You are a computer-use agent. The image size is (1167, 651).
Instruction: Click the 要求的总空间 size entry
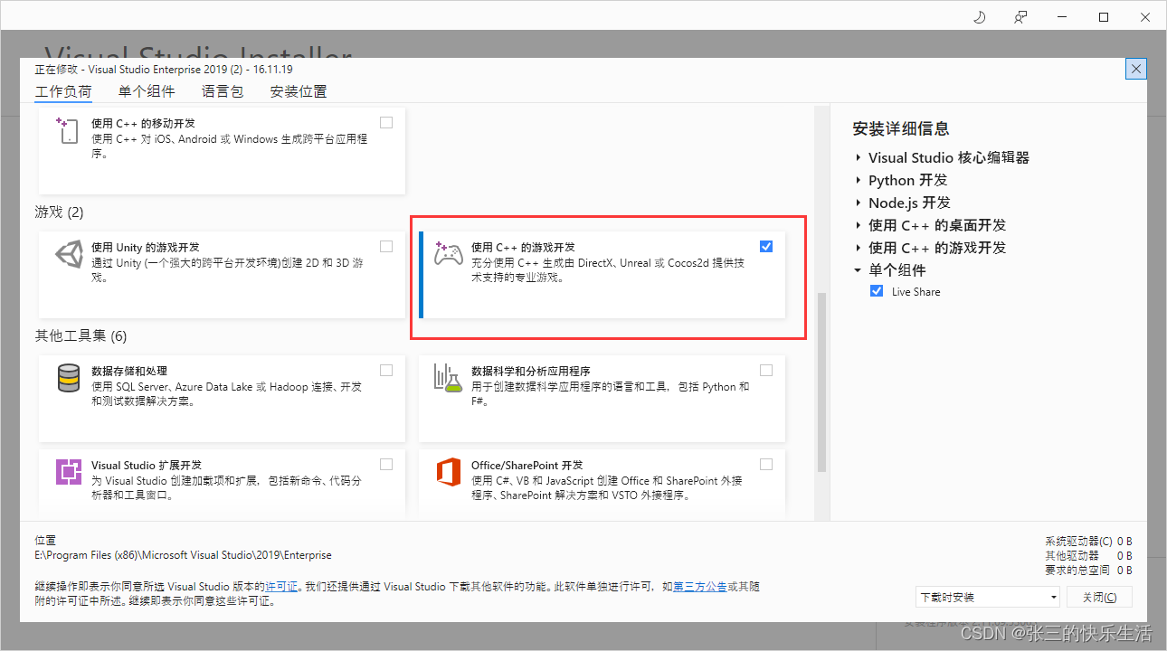pyautogui.click(x=1088, y=571)
